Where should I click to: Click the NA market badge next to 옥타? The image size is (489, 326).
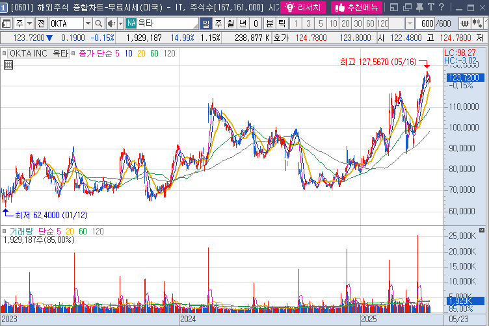[131, 23]
